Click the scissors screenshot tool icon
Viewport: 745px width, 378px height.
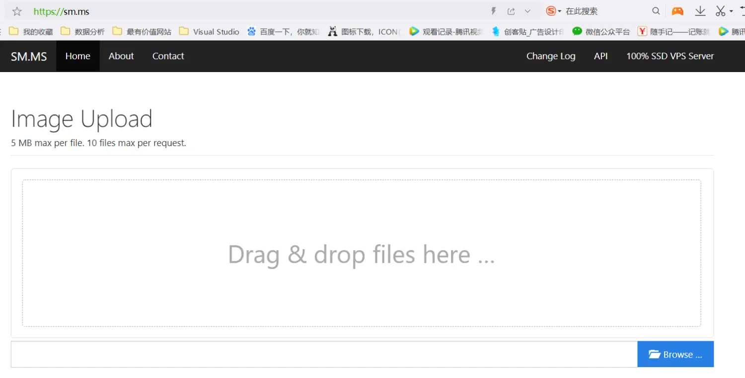[x=721, y=11]
